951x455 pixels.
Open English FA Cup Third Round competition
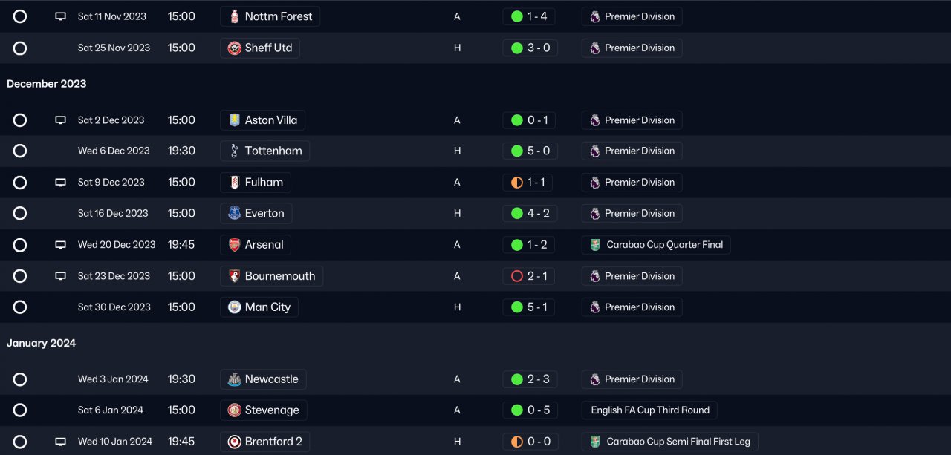tap(650, 410)
